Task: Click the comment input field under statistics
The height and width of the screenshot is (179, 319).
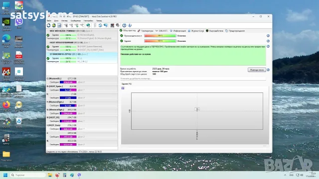Action: [193, 79]
